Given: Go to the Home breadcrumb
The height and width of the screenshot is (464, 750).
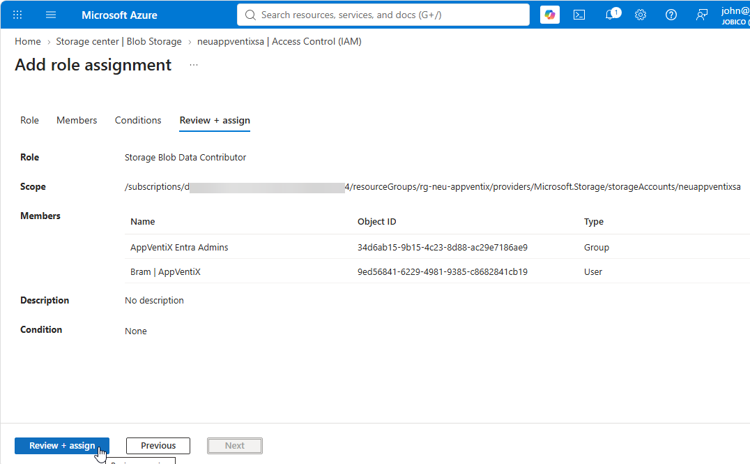Looking at the screenshot, I should pyautogui.click(x=28, y=41).
